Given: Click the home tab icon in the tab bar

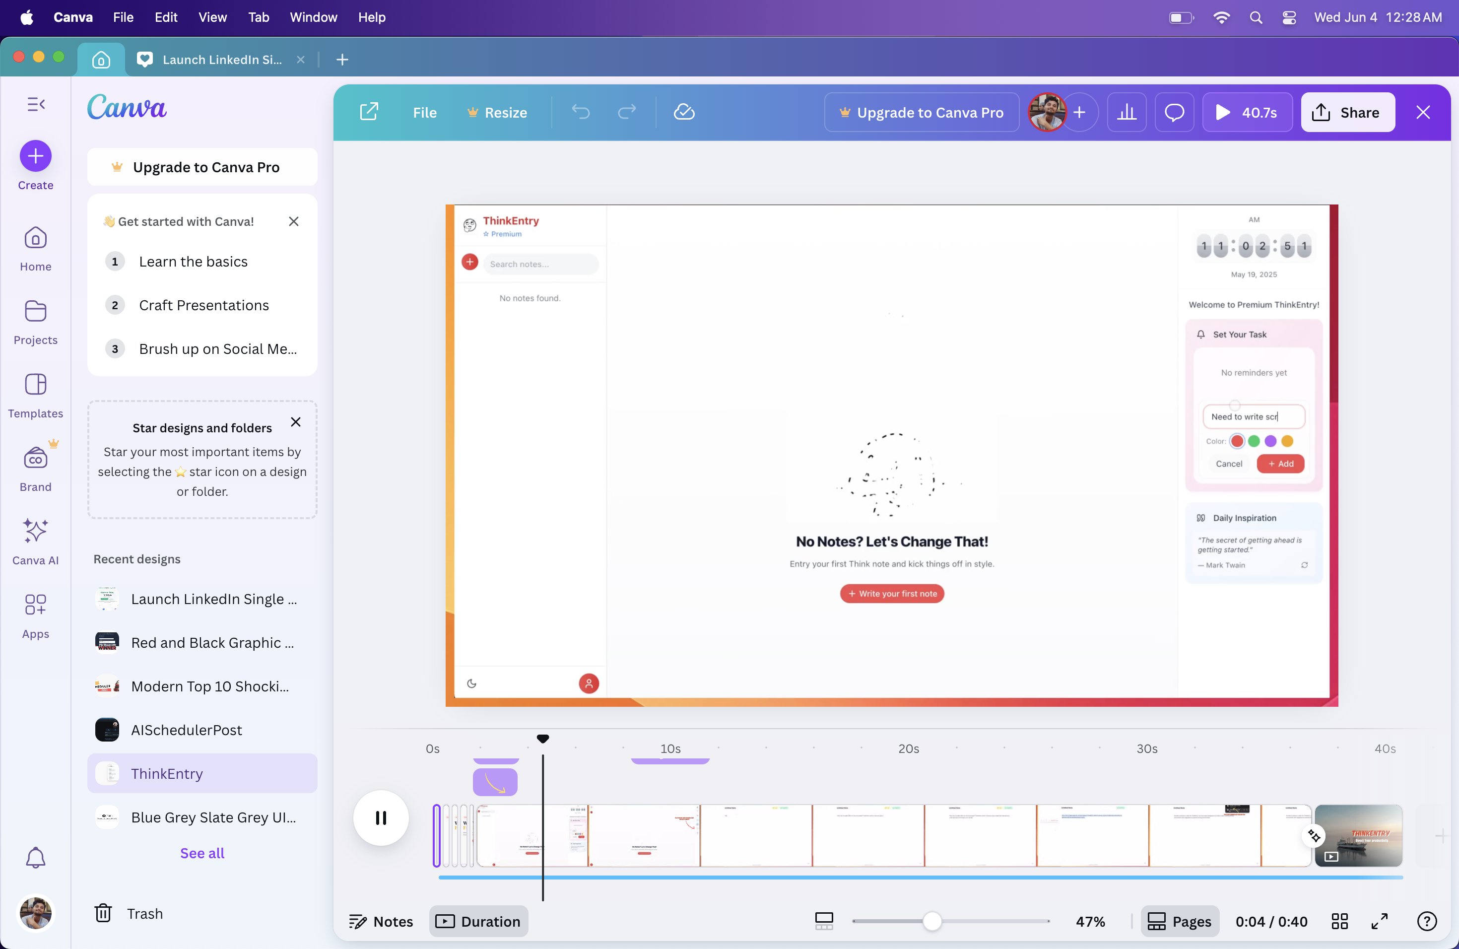Looking at the screenshot, I should (101, 60).
